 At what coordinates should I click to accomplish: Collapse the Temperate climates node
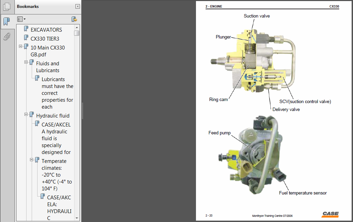coord(32,160)
